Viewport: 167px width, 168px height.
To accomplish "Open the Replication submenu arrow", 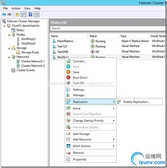I will (114, 102).
